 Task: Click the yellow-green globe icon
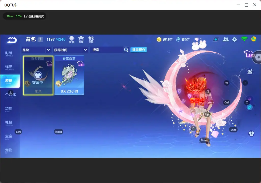(254, 39)
